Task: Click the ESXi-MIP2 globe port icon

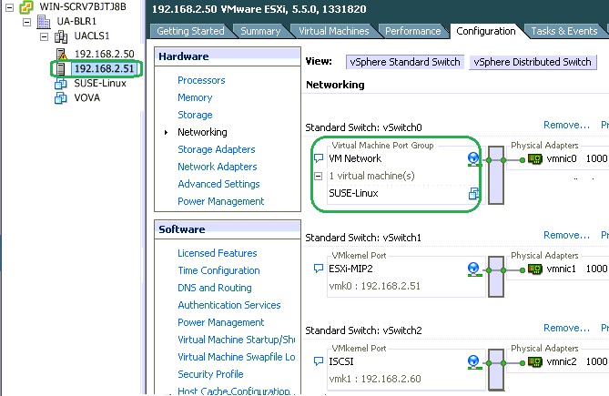Action: [473, 269]
